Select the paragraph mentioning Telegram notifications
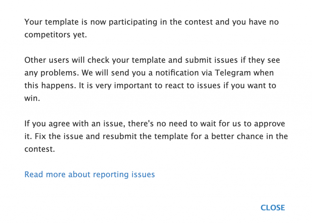 (x=152, y=79)
